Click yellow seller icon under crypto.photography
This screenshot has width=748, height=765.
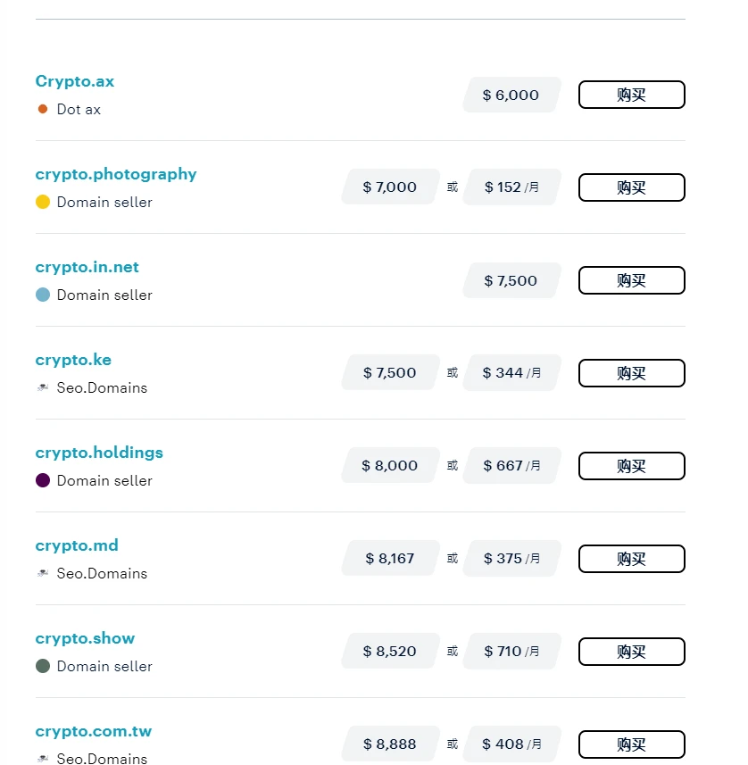[x=43, y=202]
